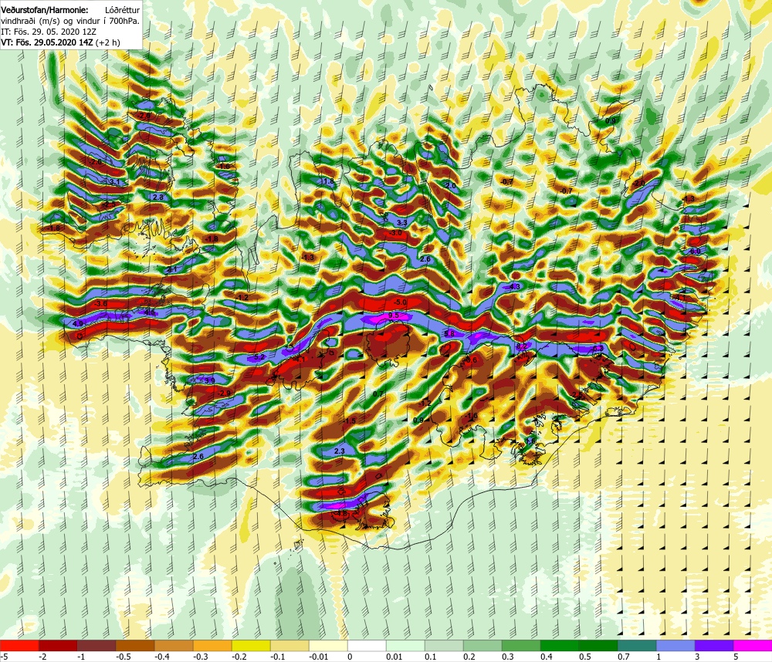Click the '-2.9' value label on the map
This screenshot has width=772, height=662.
(x=224, y=393)
